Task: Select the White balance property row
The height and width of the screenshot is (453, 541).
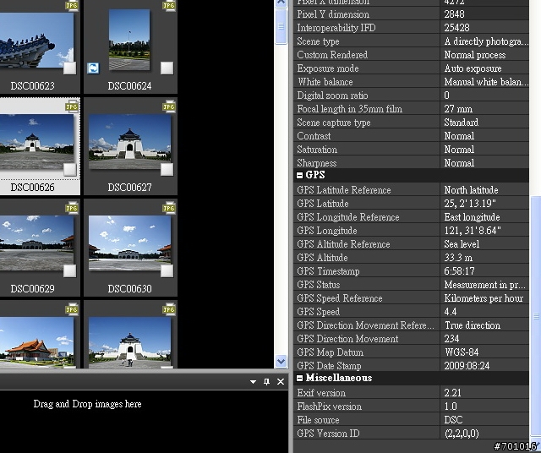Action: click(411, 82)
